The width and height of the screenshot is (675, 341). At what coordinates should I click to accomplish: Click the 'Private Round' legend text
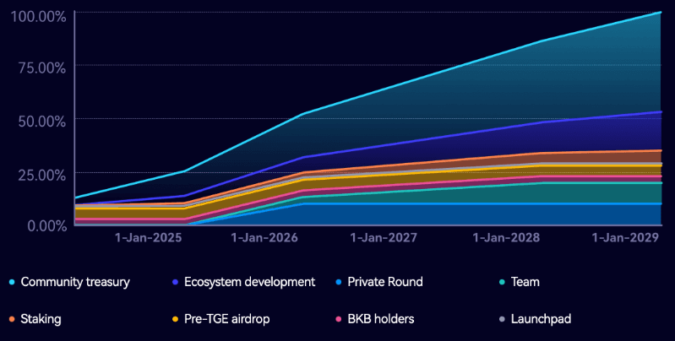385,282
